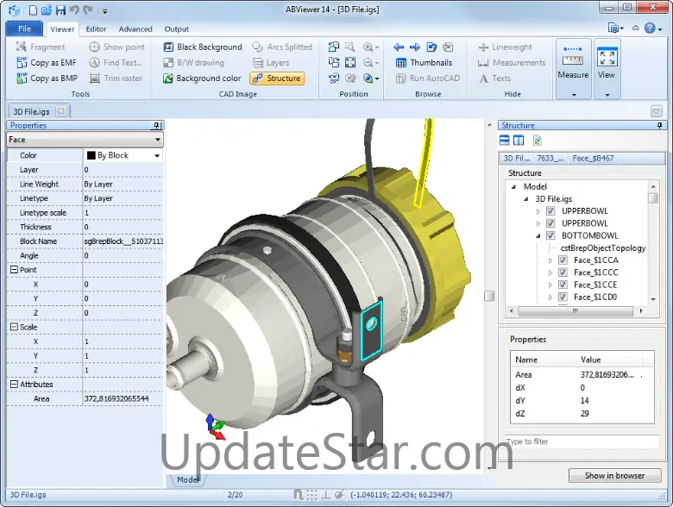Switch to the Output ribbon tab
The width and height of the screenshot is (673, 507).
(176, 29)
